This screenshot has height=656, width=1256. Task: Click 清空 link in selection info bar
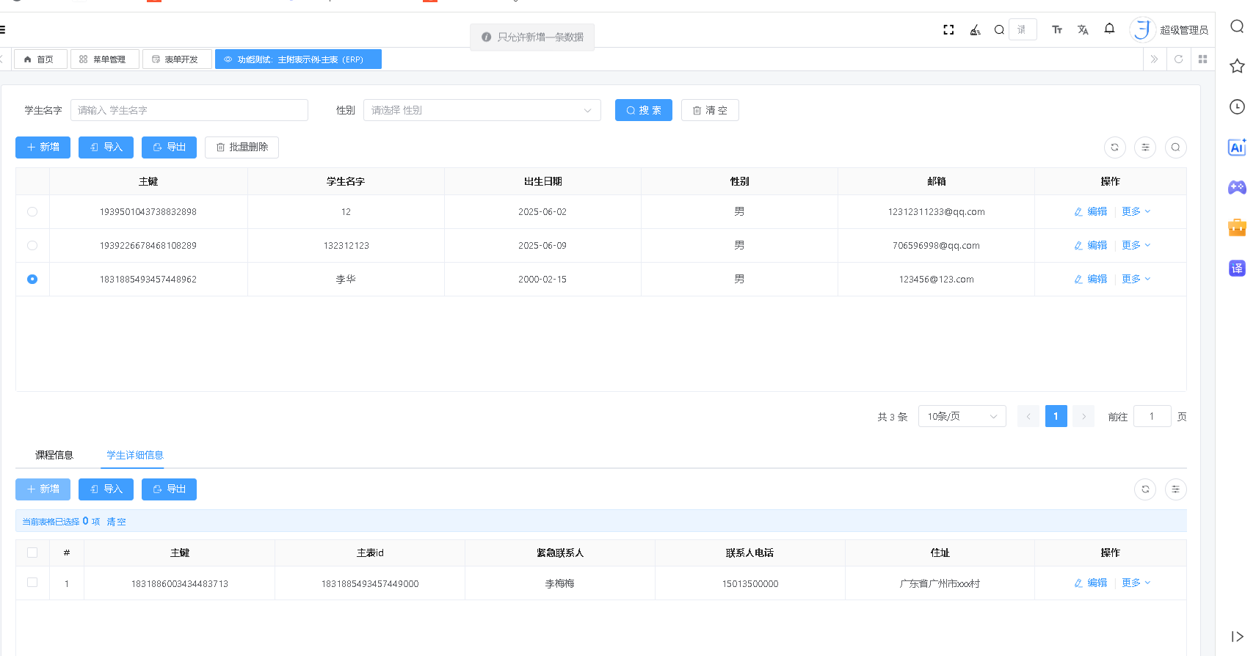pyautogui.click(x=116, y=522)
